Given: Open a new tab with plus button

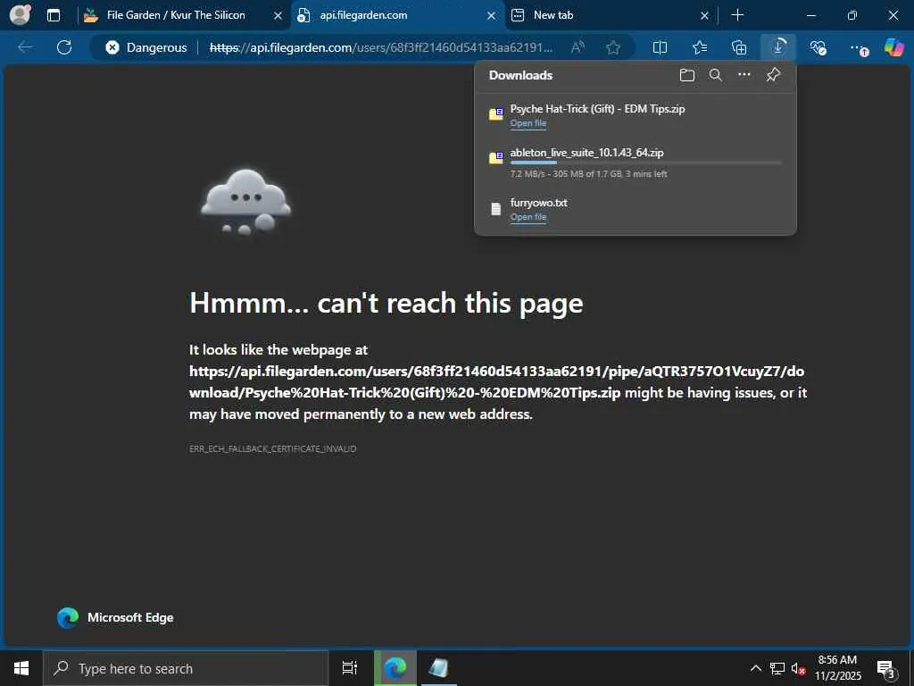Looking at the screenshot, I should tap(737, 15).
